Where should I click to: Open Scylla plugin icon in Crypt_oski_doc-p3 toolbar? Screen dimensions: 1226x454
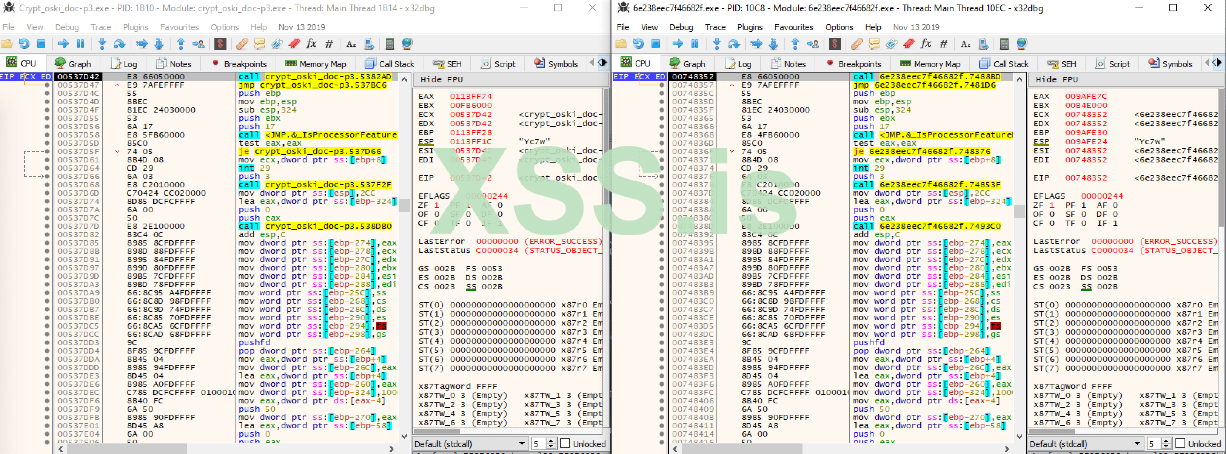click(220, 44)
